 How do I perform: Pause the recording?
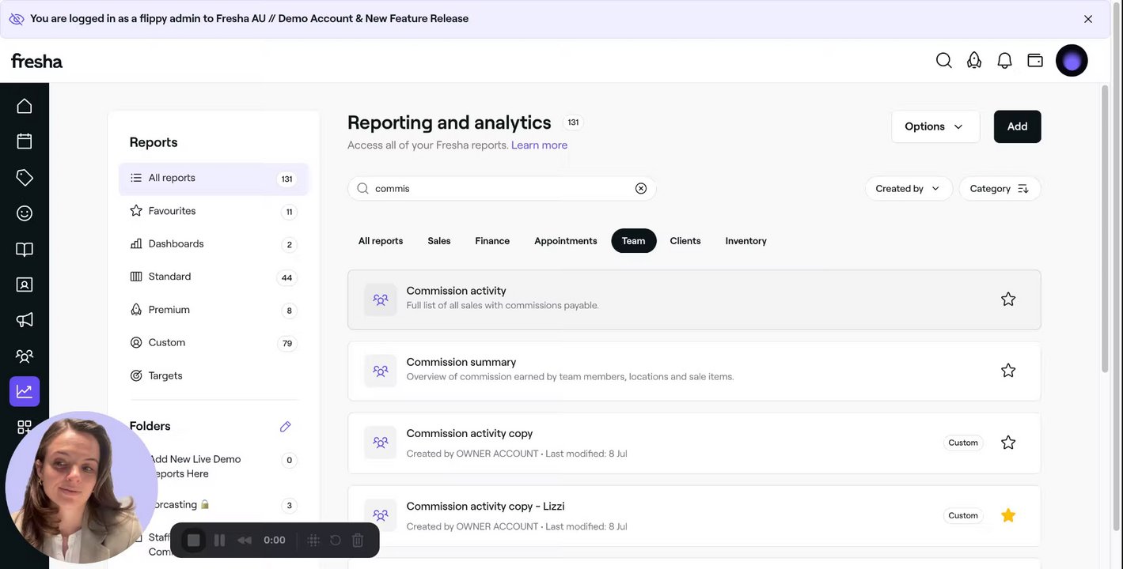[220, 541]
